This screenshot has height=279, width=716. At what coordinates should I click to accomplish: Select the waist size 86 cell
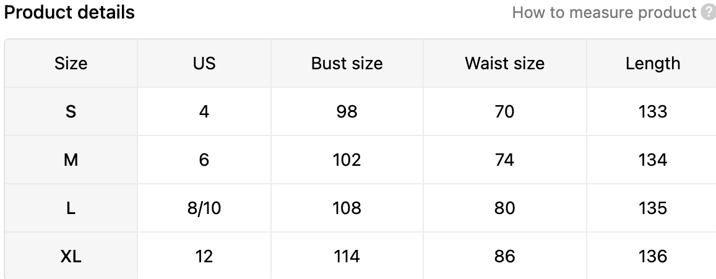(x=504, y=256)
